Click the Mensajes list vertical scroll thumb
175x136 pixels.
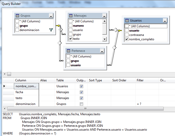pyautogui.click(x=104, y=29)
